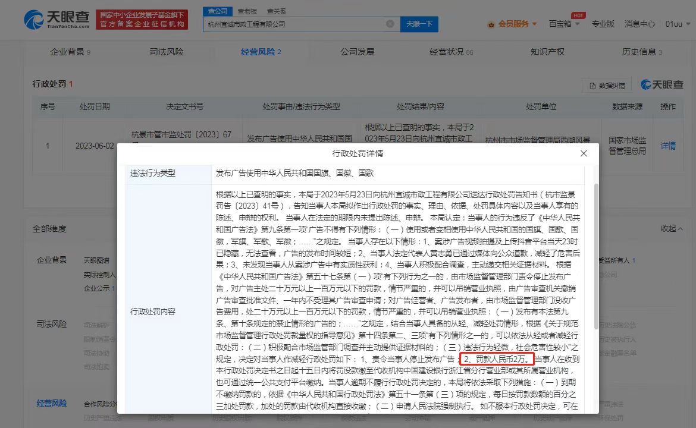This screenshot has height=428, width=696.
Task: Open the 司法风险 navigation tab
Action: point(167,52)
